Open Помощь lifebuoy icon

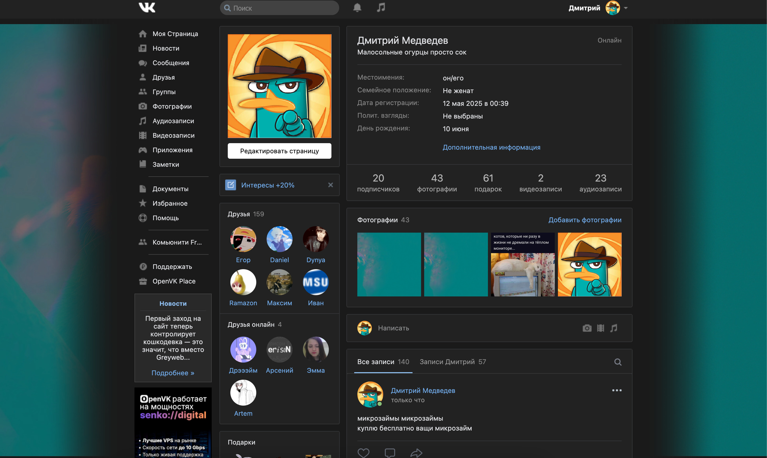[143, 218]
